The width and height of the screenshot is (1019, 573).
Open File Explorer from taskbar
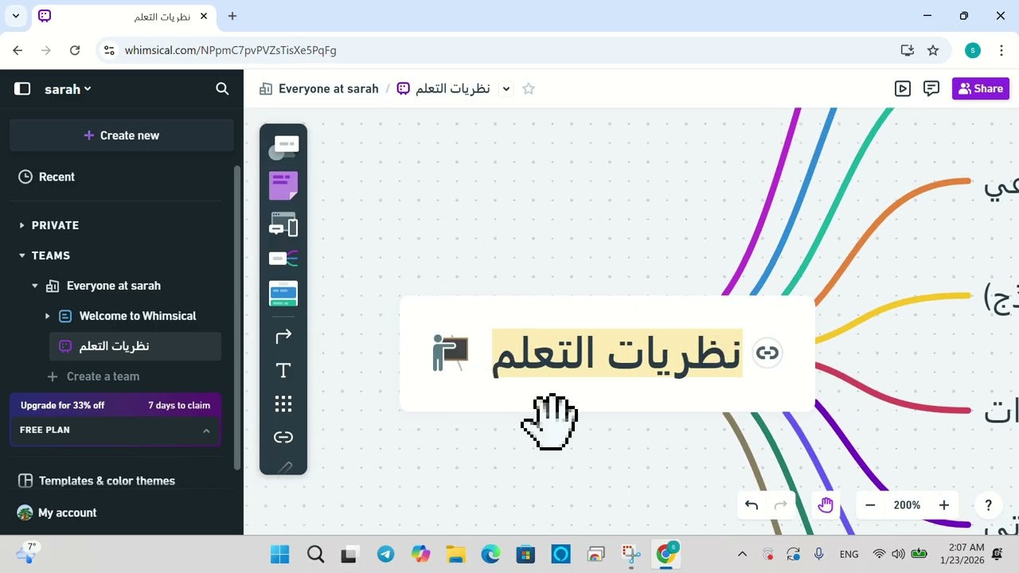coord(455,554)
